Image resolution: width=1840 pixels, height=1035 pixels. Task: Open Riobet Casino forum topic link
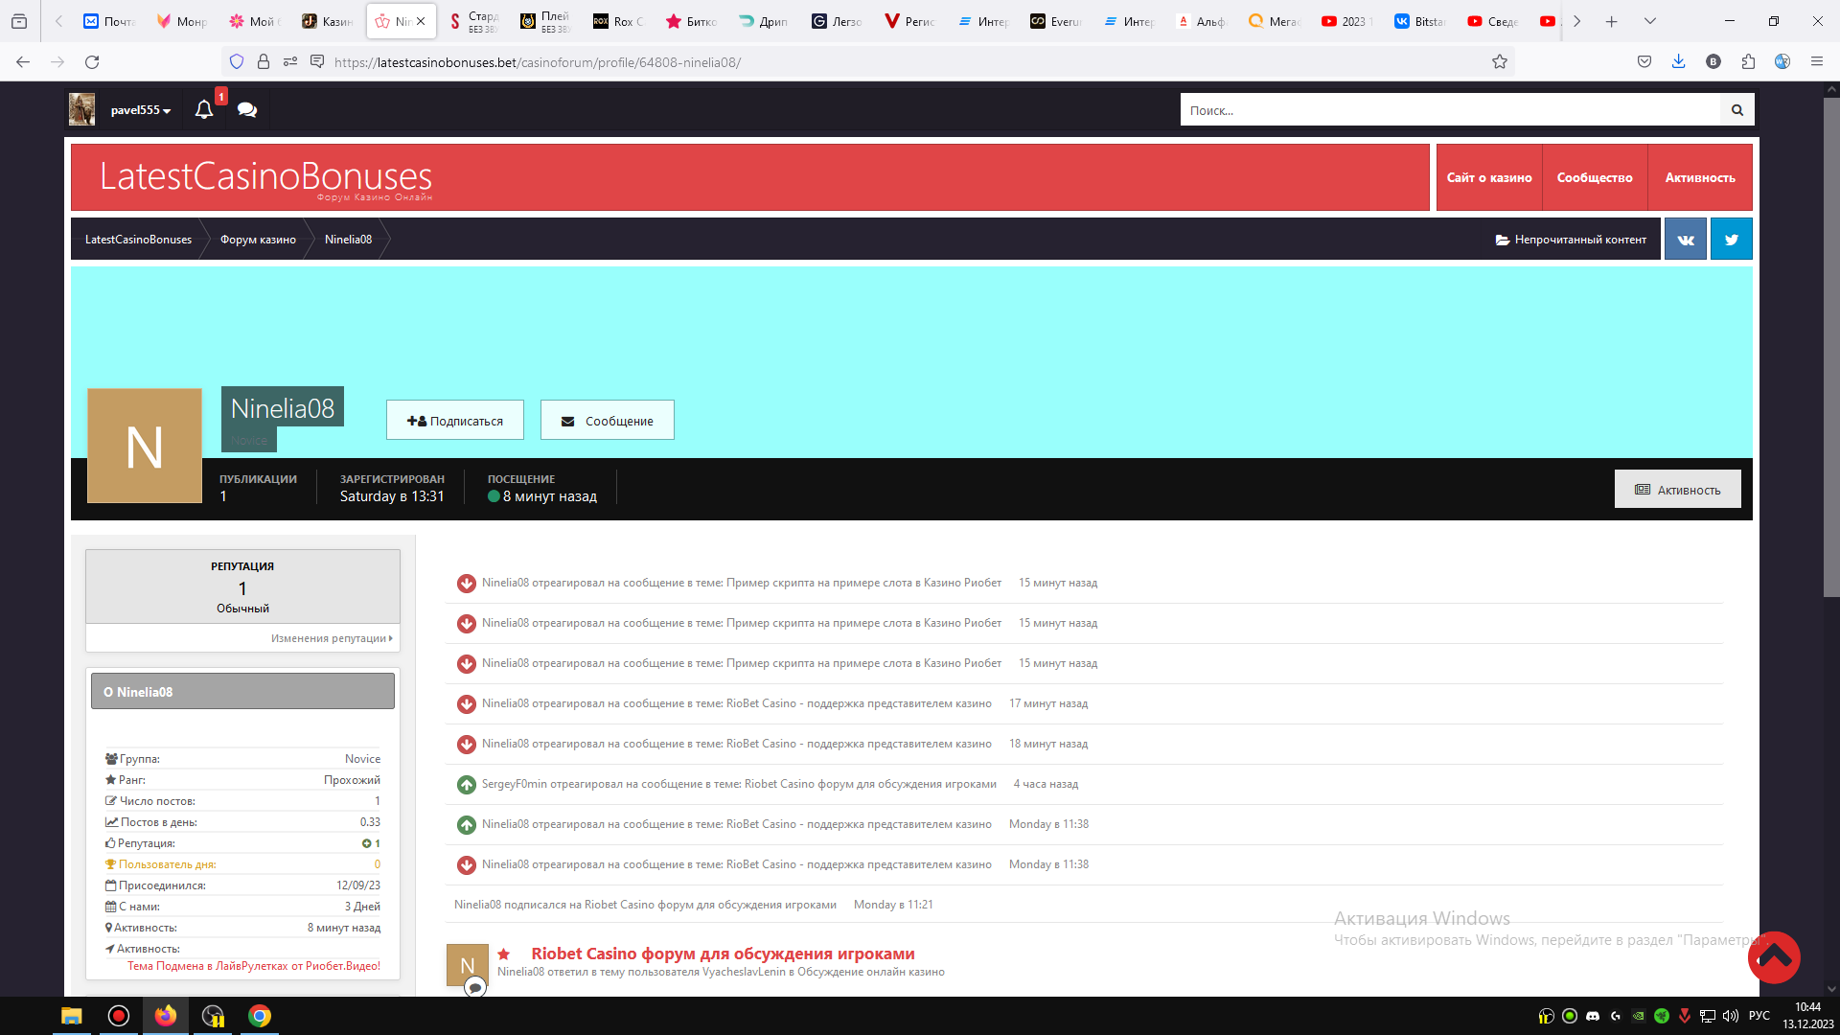[723, 954]
